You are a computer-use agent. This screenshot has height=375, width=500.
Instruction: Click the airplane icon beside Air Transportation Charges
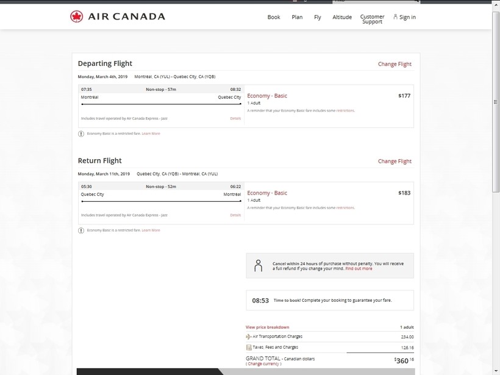[248, 337]
